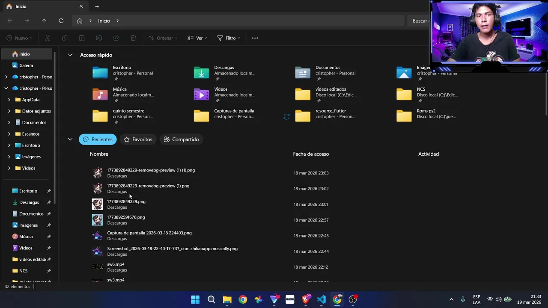Click the Paste clipboard icon in toolbar
Image resolution: width=548 pixels, height=308 pixels.
tap(82, 38)
